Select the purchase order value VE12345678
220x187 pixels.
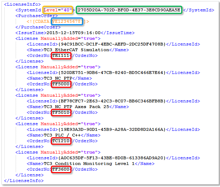click(66, 21)
